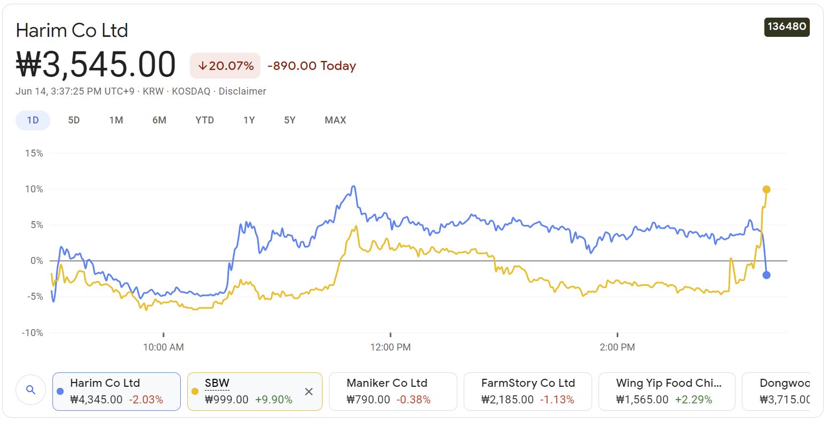This screenshot has width=828, height=421.
Task: Click the yellow SBW legend dot
Action: (195, 391)
